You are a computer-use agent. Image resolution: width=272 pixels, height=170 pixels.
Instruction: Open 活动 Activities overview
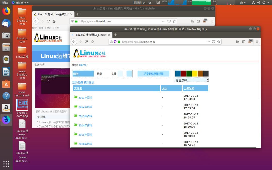[5, 3]
